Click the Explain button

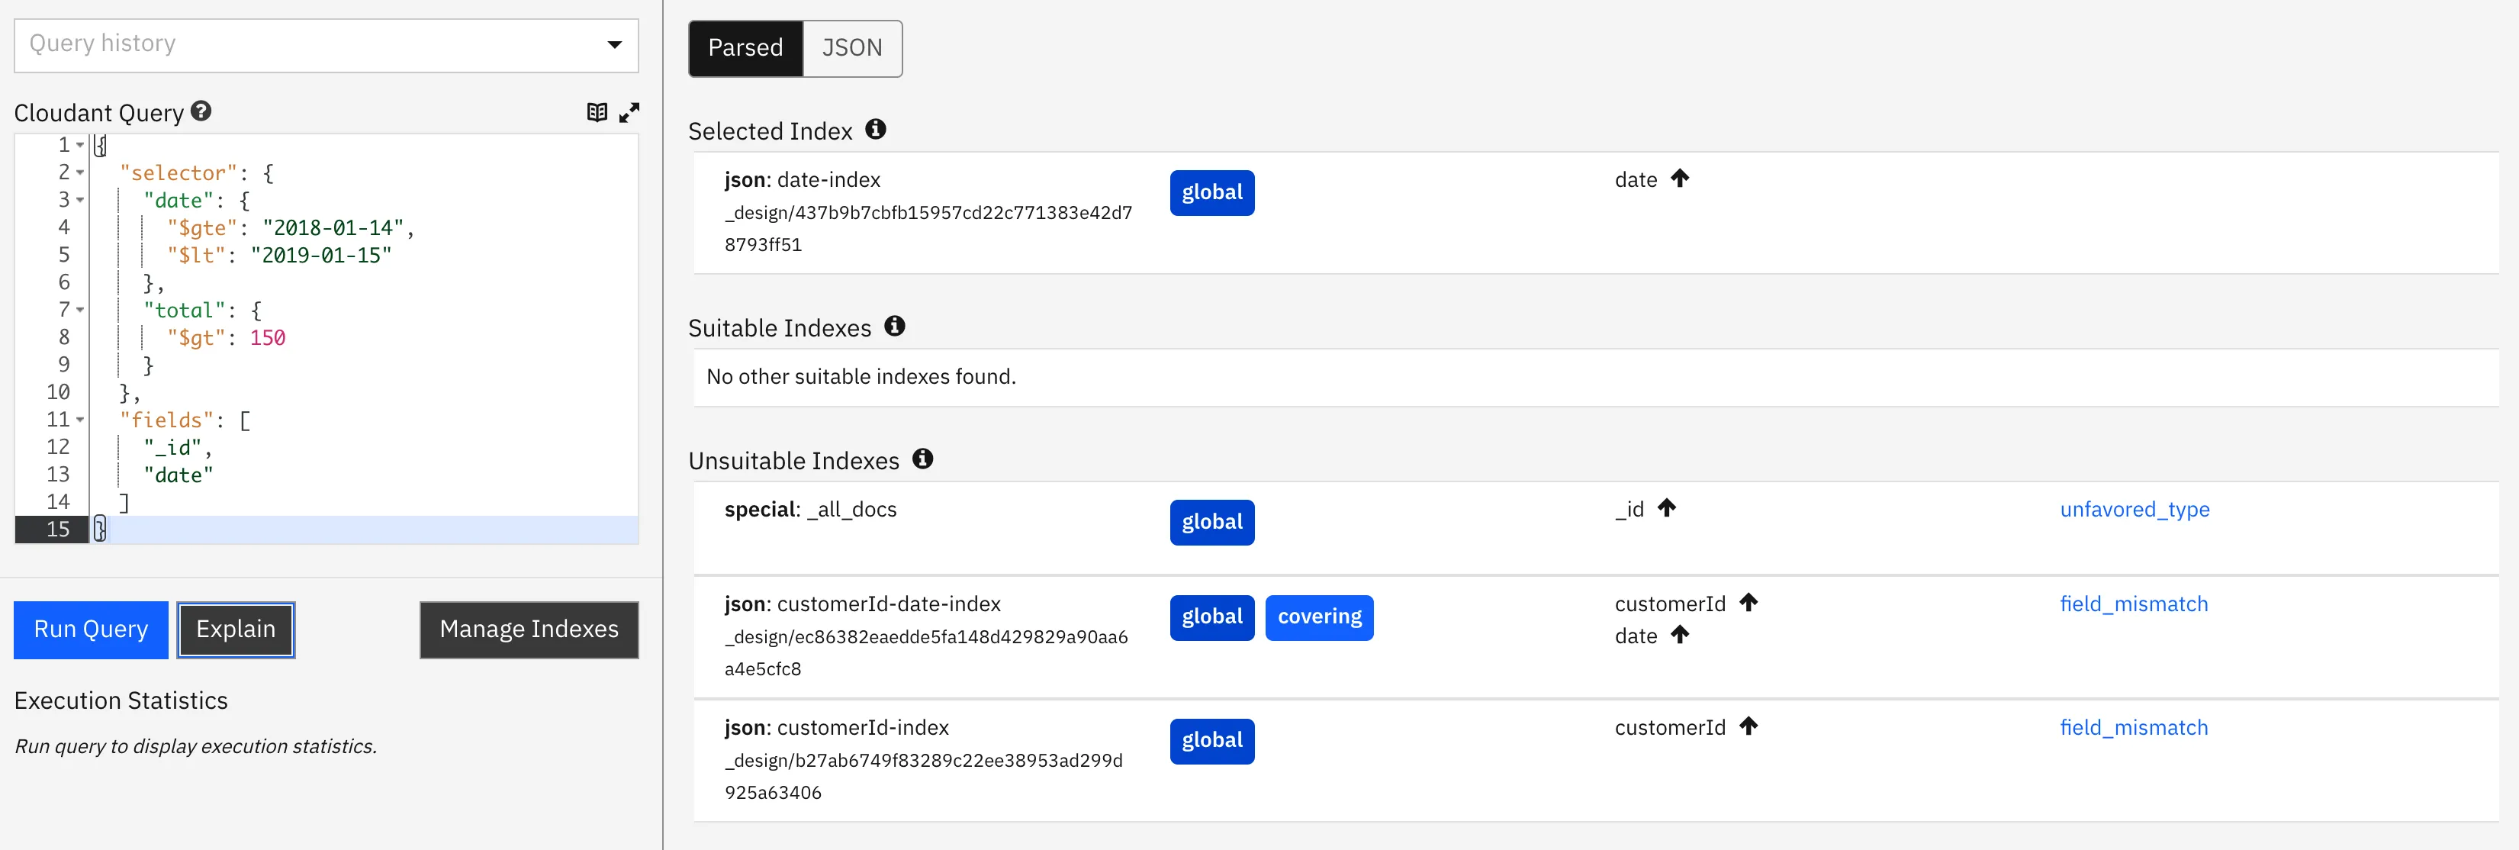click(236, 629)
